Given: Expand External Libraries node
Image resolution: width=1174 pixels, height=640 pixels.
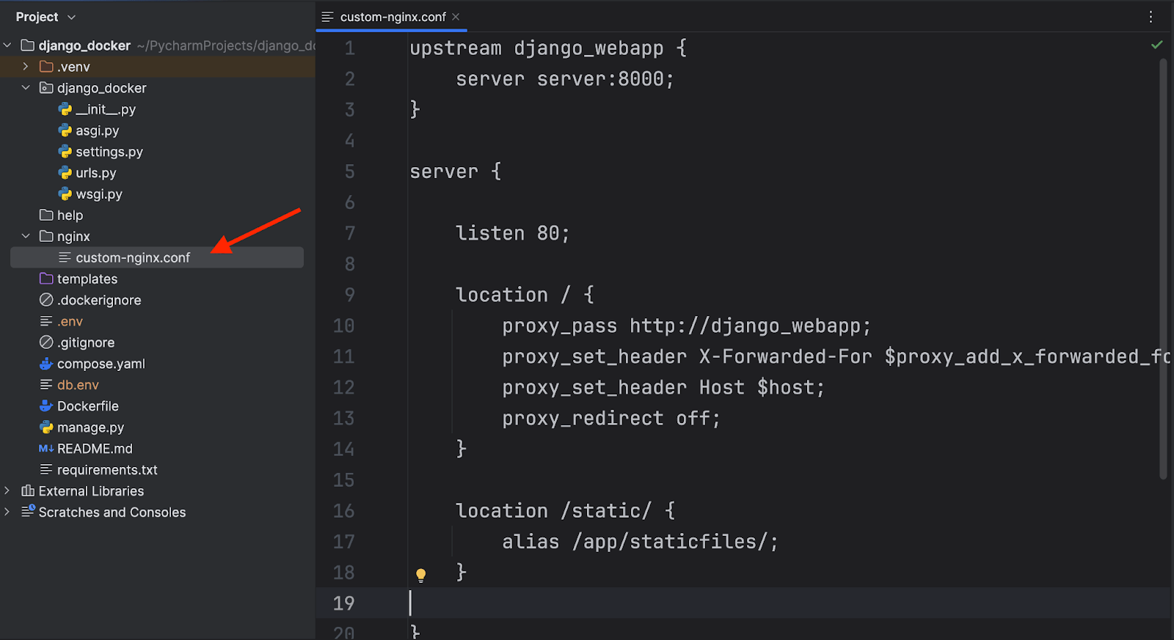Looking at the screenshot, I should 7,491.
